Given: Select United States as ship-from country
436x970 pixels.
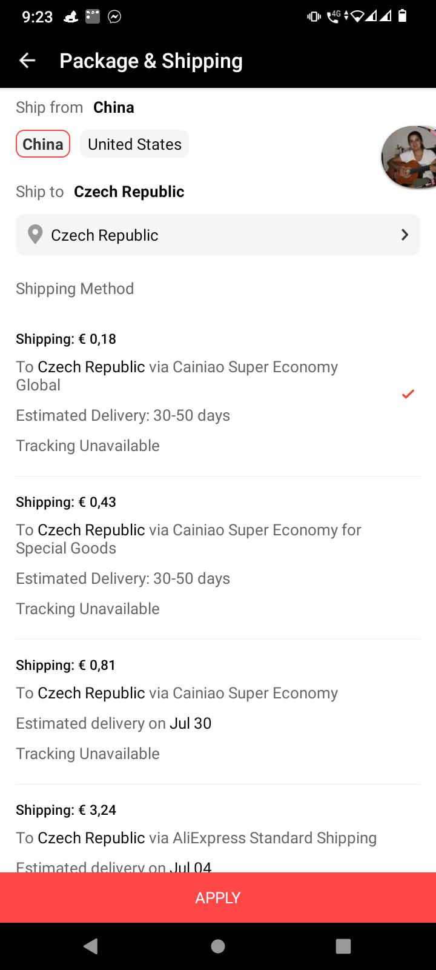Looking at the screenshot, I should [134, 144].
